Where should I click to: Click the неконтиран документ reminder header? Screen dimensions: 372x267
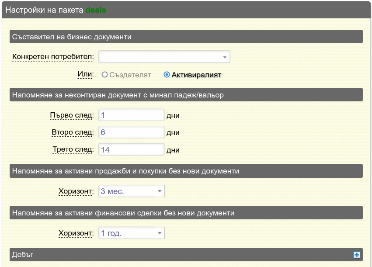[x=186, y=95]
